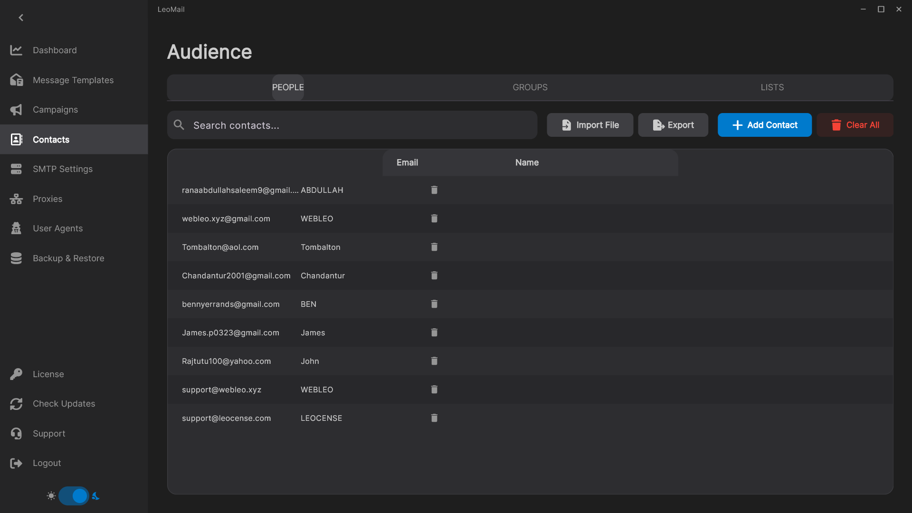Click the Search contacts field
The image size is (912, 513).
coord(352,125)
